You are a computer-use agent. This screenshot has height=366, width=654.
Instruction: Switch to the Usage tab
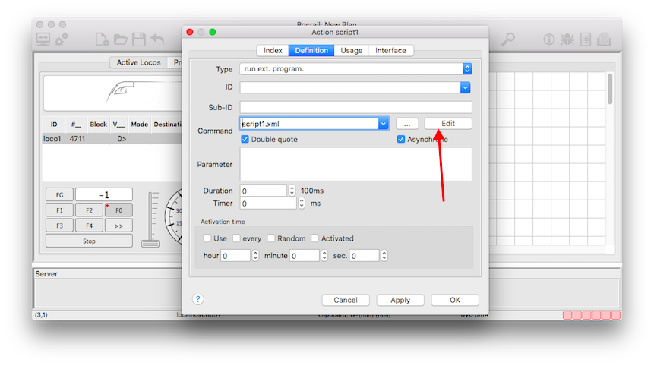point(351,51)
